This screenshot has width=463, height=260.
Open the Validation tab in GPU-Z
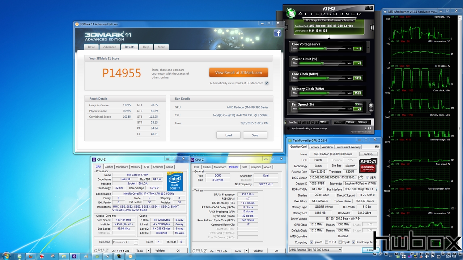327,147
